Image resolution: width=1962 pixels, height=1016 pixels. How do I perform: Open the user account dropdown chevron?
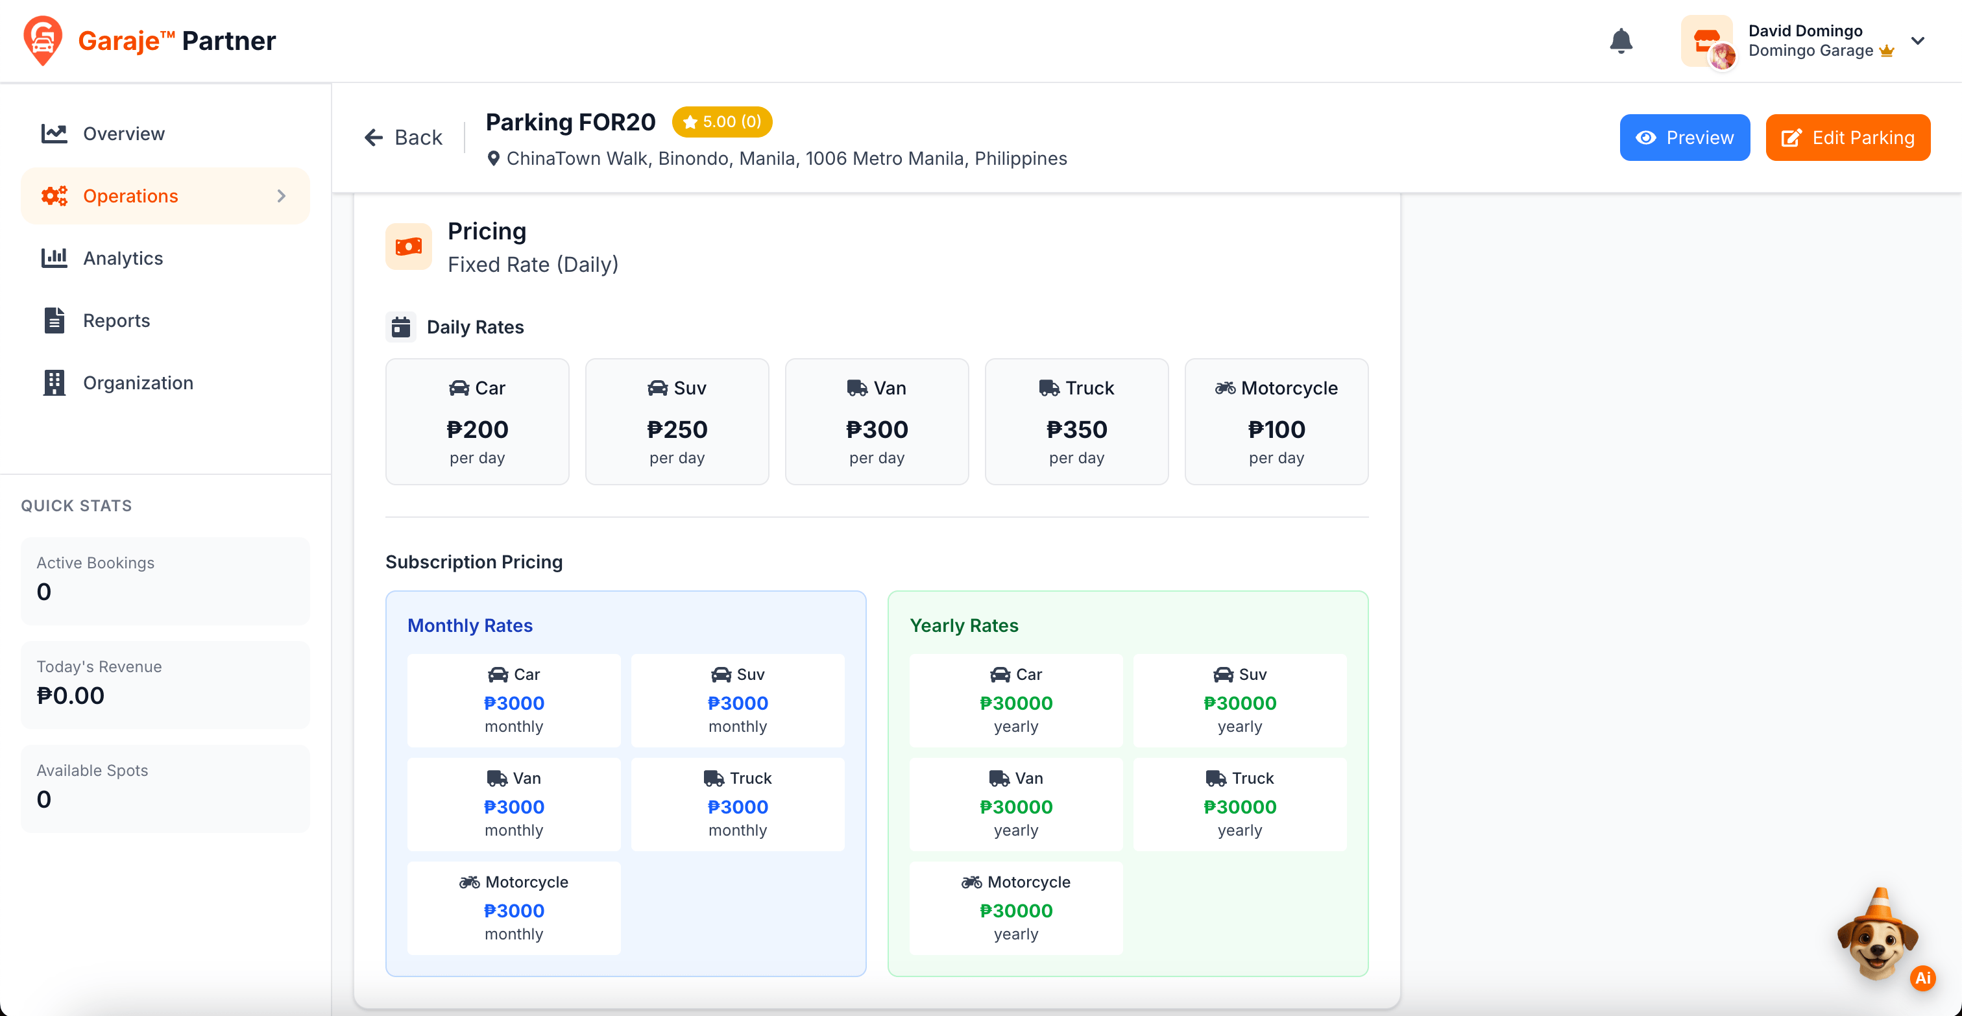1918,41
